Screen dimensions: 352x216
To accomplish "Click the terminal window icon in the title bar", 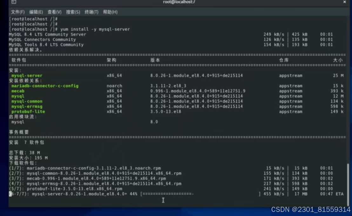I will click(x=13, y=3).
